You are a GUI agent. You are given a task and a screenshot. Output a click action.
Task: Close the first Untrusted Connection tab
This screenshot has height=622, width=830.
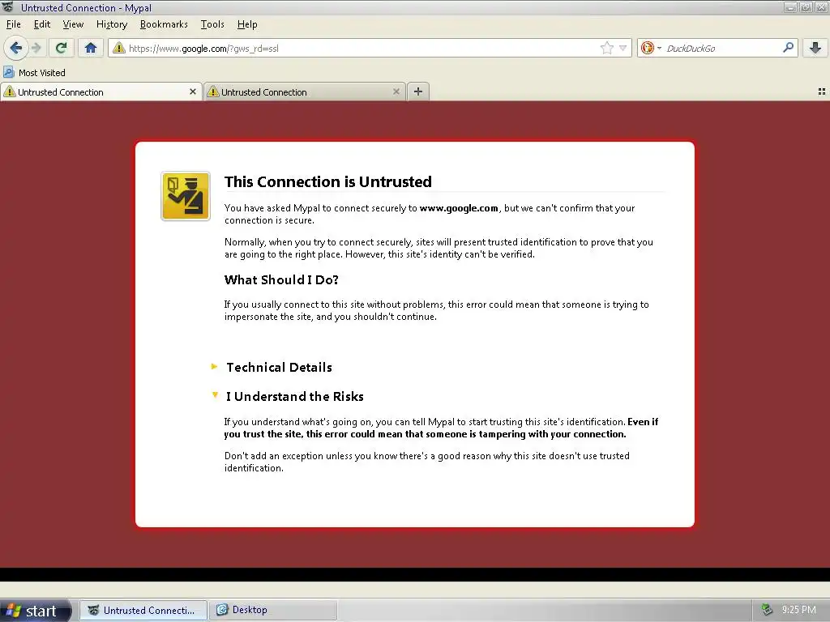pos(193,92)
